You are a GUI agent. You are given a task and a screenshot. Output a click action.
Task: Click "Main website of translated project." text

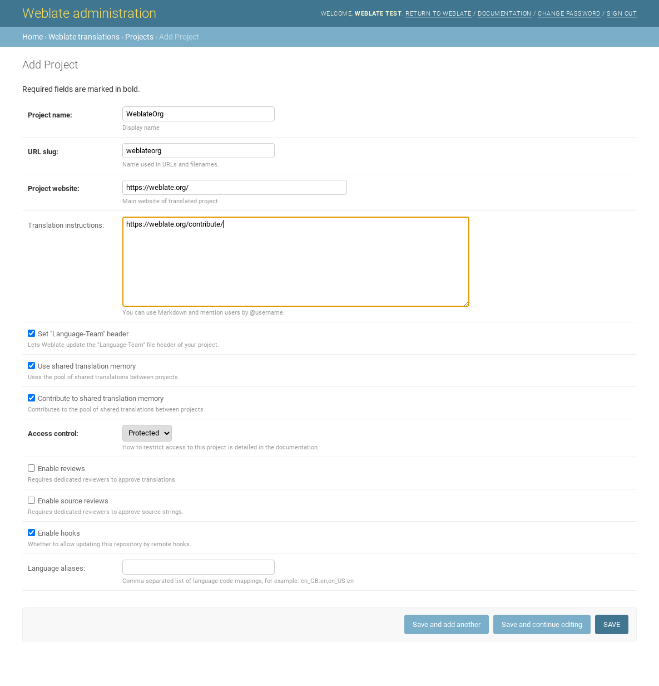click(x=171, y=201)
